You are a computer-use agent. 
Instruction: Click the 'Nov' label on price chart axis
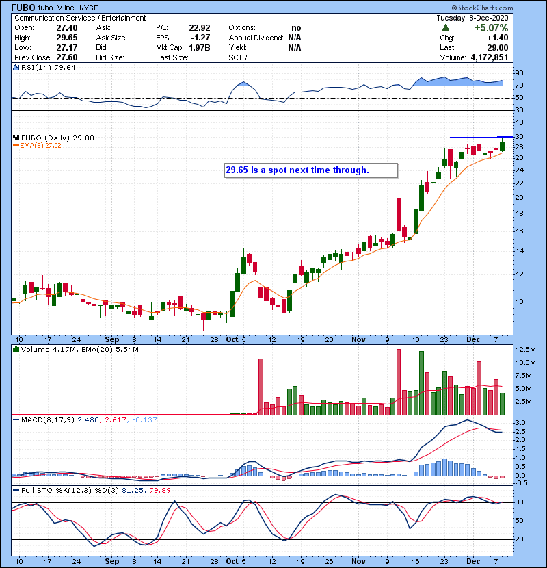358,340
